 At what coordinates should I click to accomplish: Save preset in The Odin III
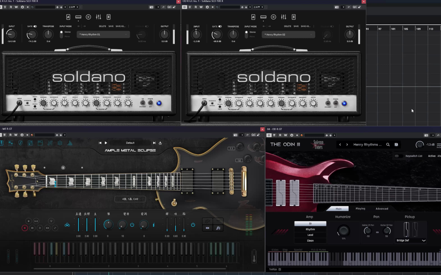click(x=396, y=145)
